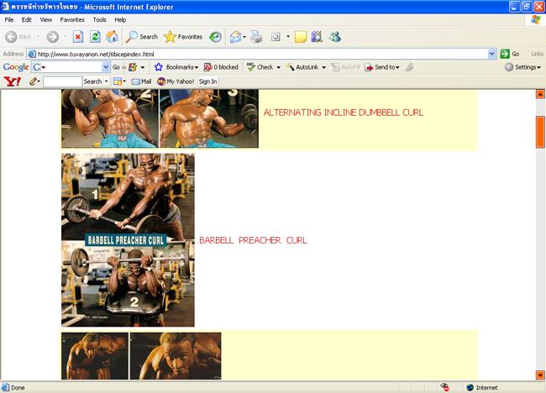Click the Search toolbar button
The width and height of the screenshot is (546, 393).
(x=142, y=37)
